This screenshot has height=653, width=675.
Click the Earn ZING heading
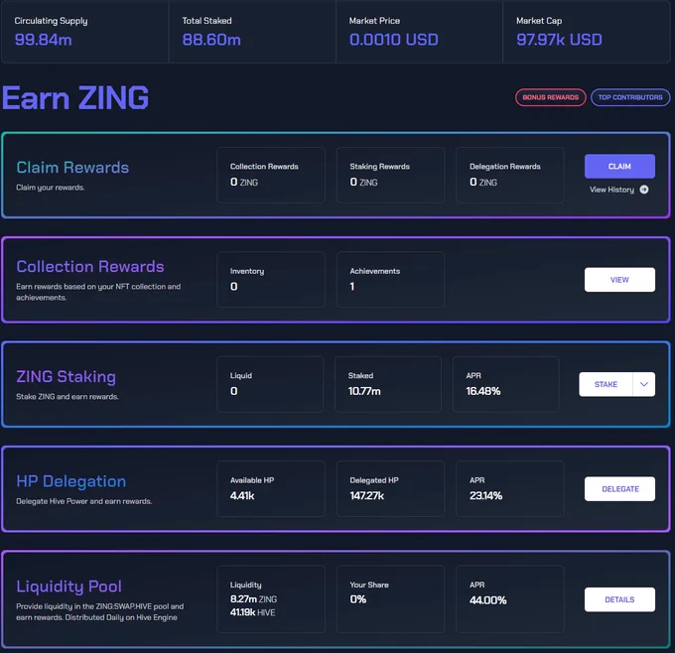[75, 97]
